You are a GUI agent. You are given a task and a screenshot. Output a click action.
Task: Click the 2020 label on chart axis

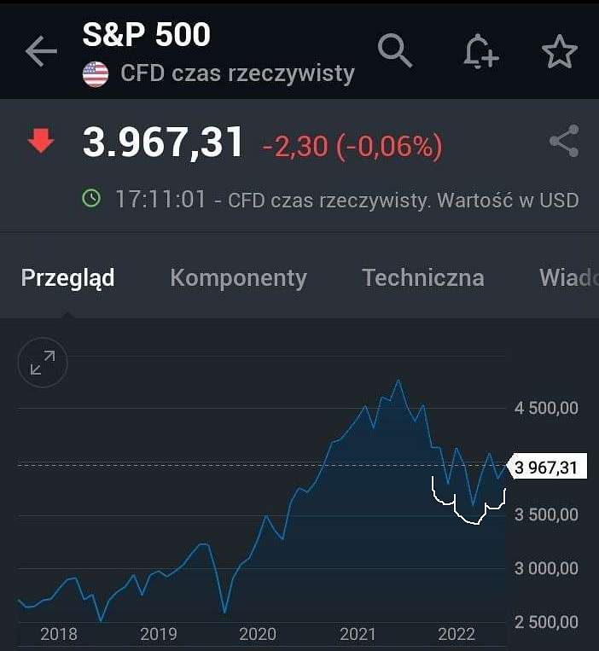click(x=258, y=634)
